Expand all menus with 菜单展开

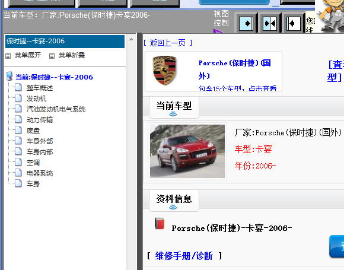23,55
